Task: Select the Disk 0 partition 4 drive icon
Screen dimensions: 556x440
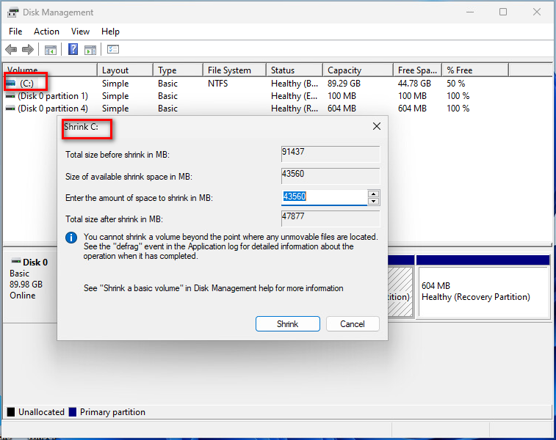Action: (x=10, y=109)
